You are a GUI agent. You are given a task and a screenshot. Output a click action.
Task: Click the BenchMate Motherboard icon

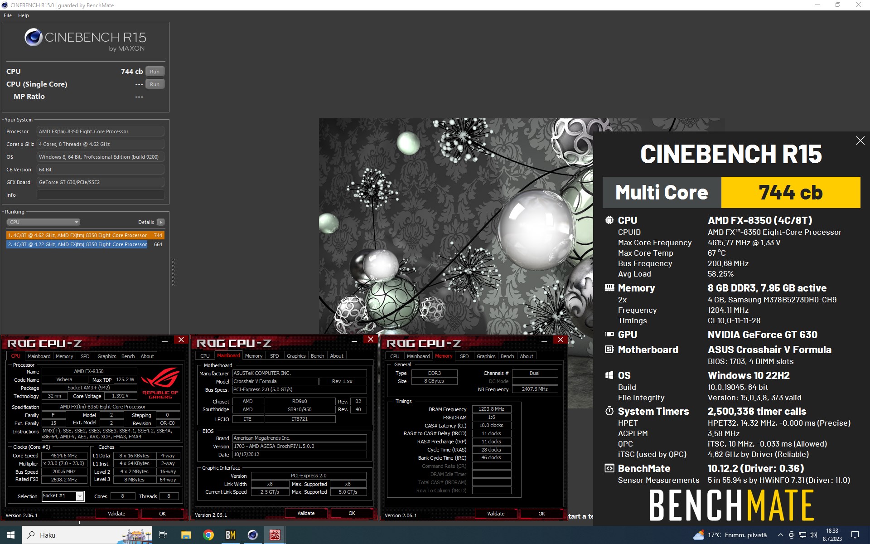pyautogui.click(x=609, y=350)
